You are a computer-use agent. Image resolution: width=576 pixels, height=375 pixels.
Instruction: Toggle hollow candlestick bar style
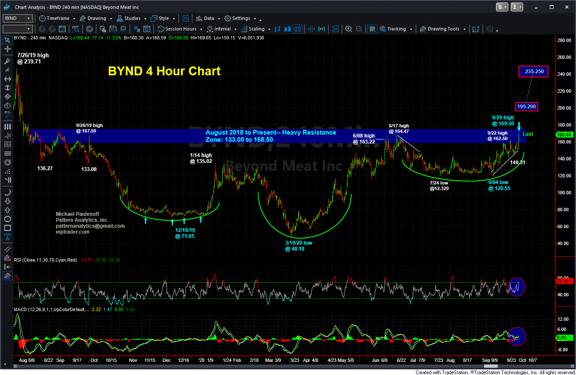click(x=298, y=29)
